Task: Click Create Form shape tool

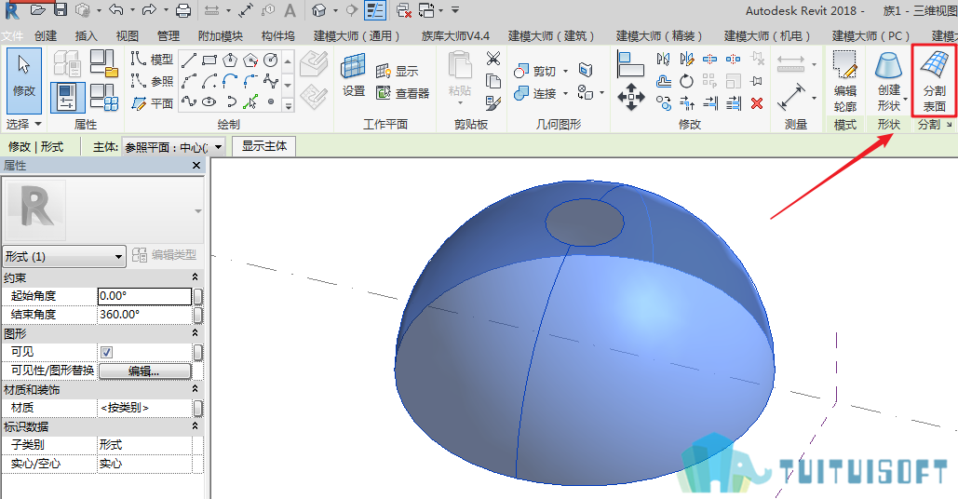Action: [x=889, y=81]
